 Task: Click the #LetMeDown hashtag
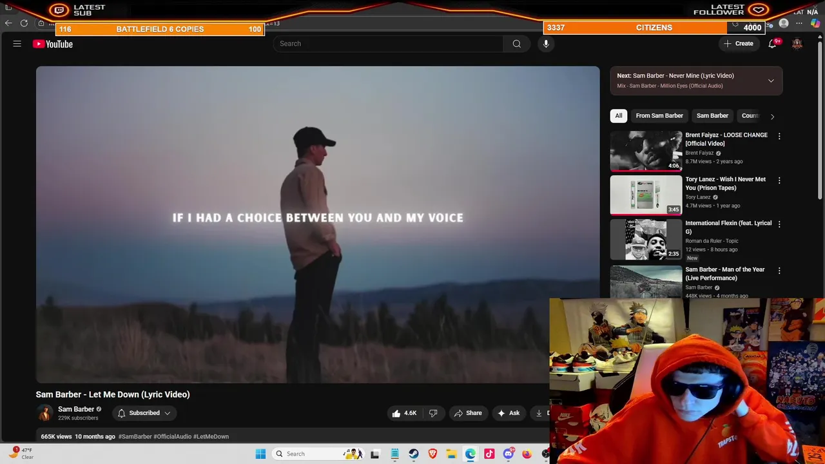point(211,436)
